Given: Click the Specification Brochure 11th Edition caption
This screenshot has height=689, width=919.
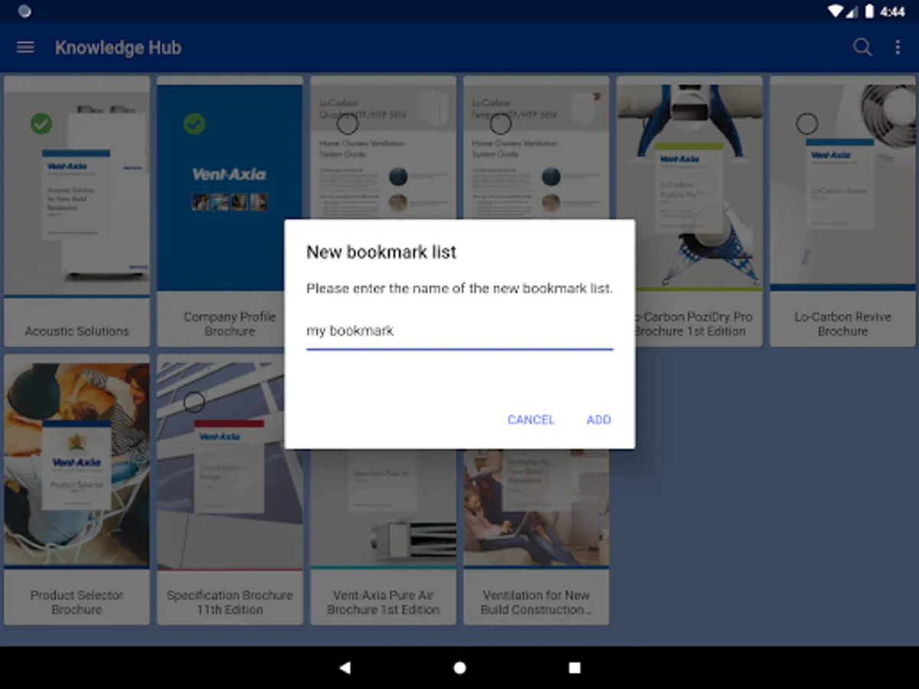Looking at the screenshot, I should [x=230, y=602].
